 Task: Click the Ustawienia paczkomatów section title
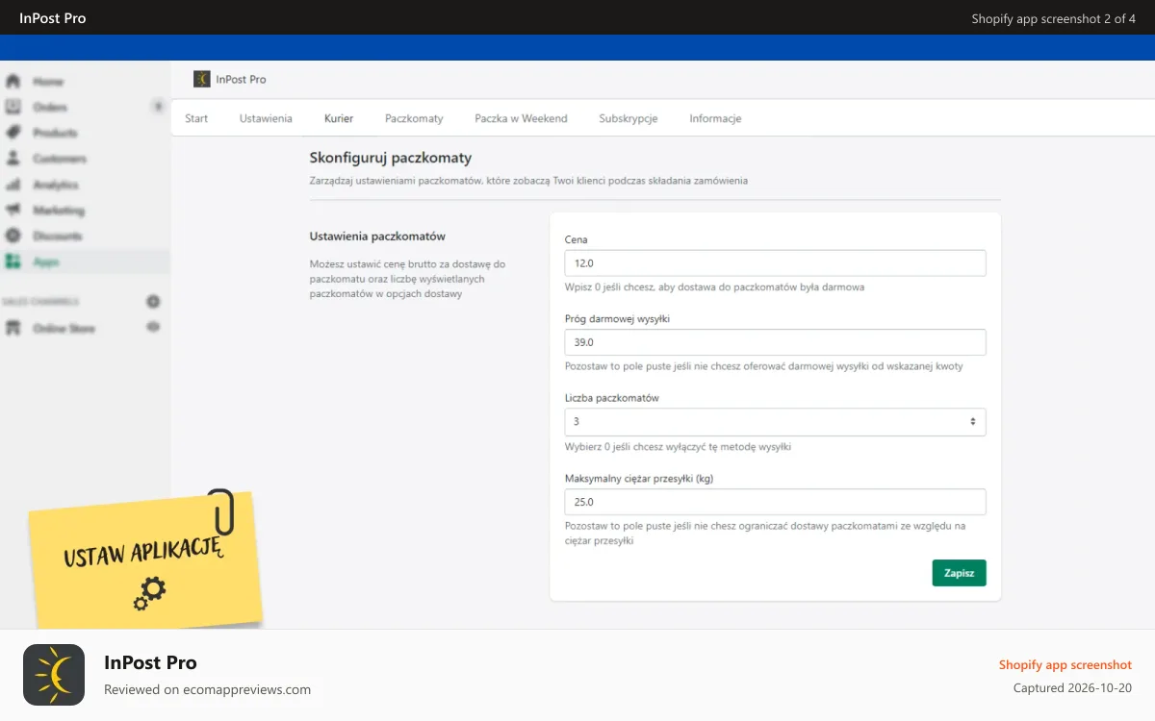click(x=377, y=236)
